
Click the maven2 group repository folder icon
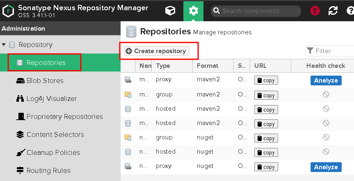(x=128, y=94)
